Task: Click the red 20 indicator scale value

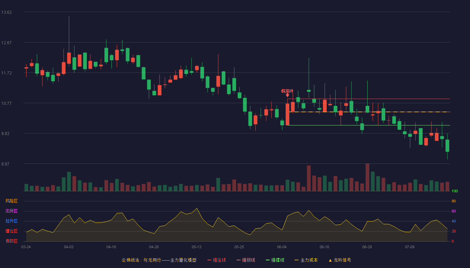Action: tap(454, 231)
